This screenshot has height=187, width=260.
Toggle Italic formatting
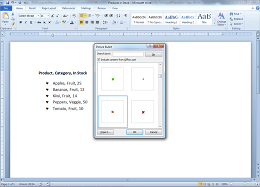point(25,22)
